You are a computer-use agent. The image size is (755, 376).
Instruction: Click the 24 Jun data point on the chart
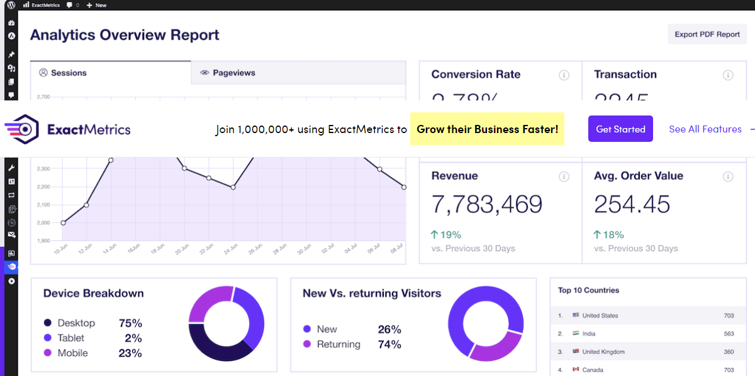233,187
